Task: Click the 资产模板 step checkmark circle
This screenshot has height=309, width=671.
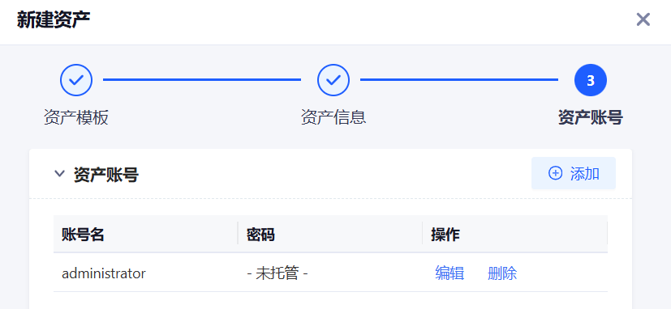Action: tap(76, 80)
